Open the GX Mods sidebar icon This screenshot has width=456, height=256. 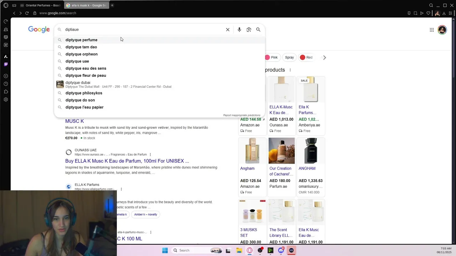point(6,37)
